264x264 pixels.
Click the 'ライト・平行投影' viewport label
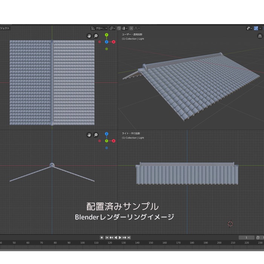coord(131,134)
